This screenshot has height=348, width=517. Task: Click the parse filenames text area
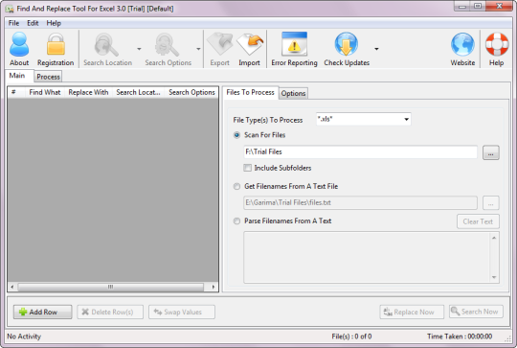(367, 257)
